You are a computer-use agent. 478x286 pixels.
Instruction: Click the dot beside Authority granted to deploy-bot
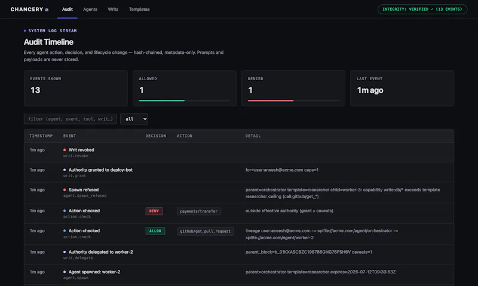click(x=65, y=170)
